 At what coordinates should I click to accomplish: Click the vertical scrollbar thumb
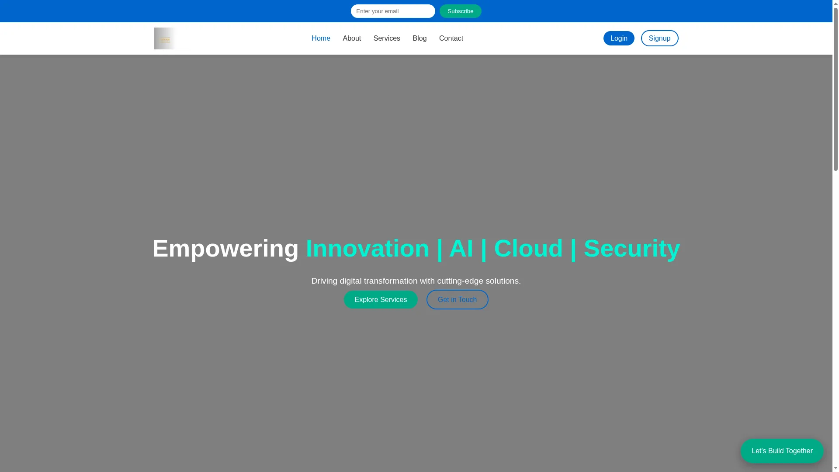[x=836, y=89]
